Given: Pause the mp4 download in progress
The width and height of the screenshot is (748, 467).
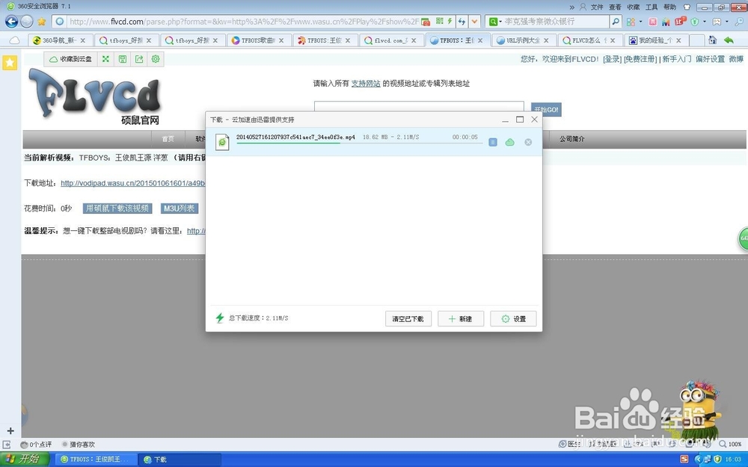Looking at the screenshot, I should click(x=493, y=142).
